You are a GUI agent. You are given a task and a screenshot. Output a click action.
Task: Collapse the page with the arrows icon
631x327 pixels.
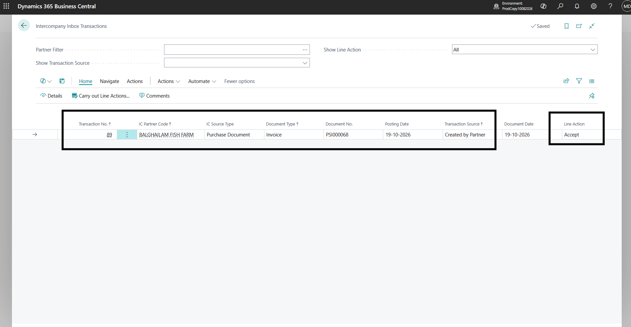pyautogui.click(x=592, y=26)
